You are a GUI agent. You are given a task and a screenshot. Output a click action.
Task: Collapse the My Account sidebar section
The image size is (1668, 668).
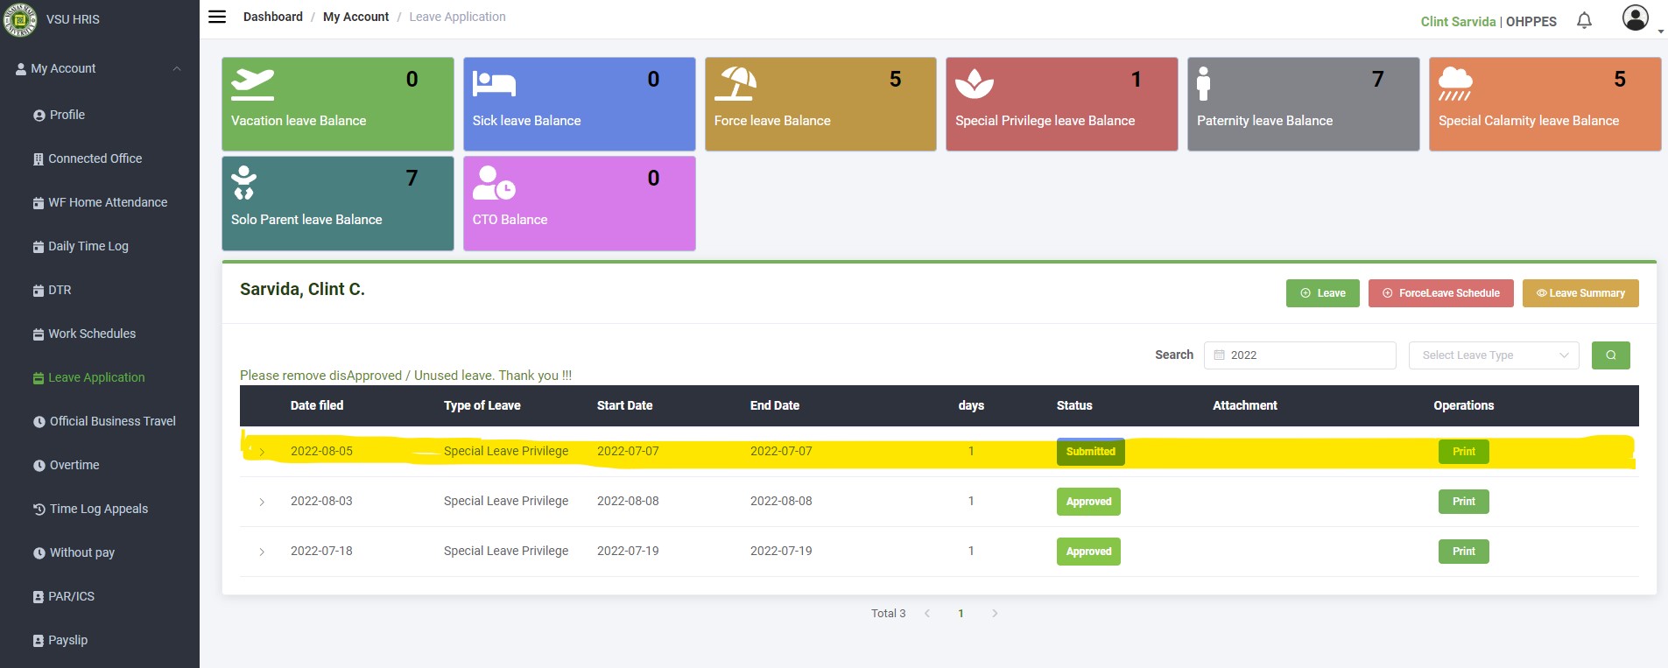177,68
